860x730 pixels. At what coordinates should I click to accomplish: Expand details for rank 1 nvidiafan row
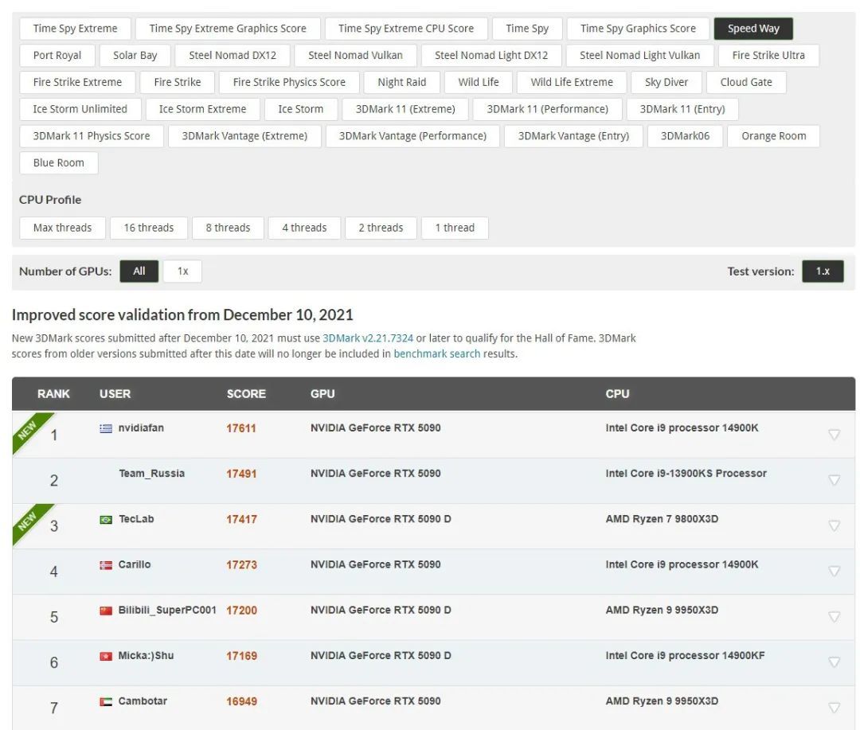click(834, 435)
